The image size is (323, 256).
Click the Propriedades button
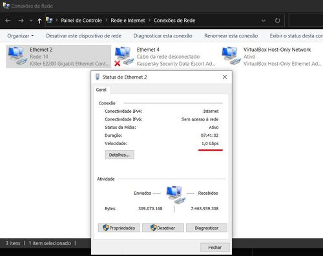[x=119, y=228]
